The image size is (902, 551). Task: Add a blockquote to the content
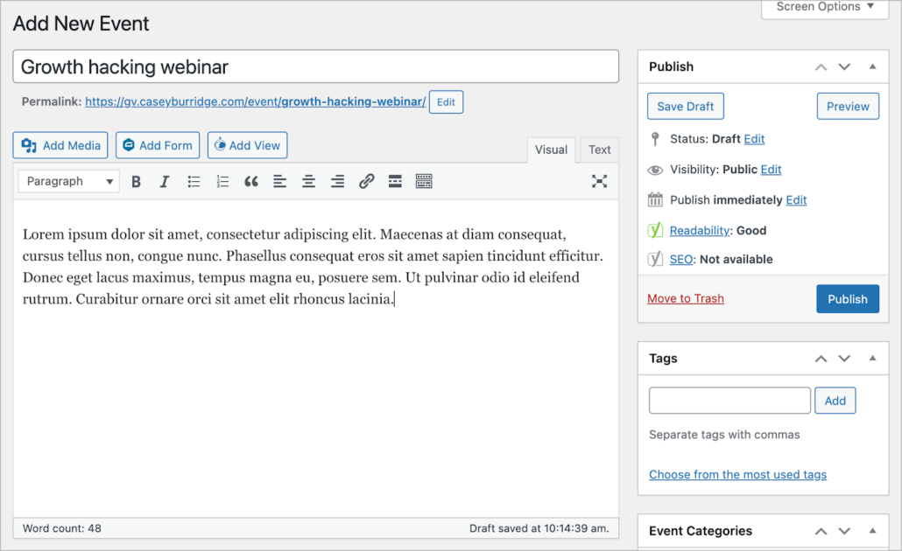tap(251, 182)
